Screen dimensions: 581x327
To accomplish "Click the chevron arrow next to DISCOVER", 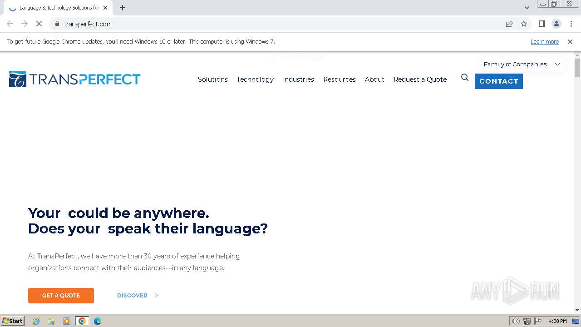I will click(x=156, y=296).
